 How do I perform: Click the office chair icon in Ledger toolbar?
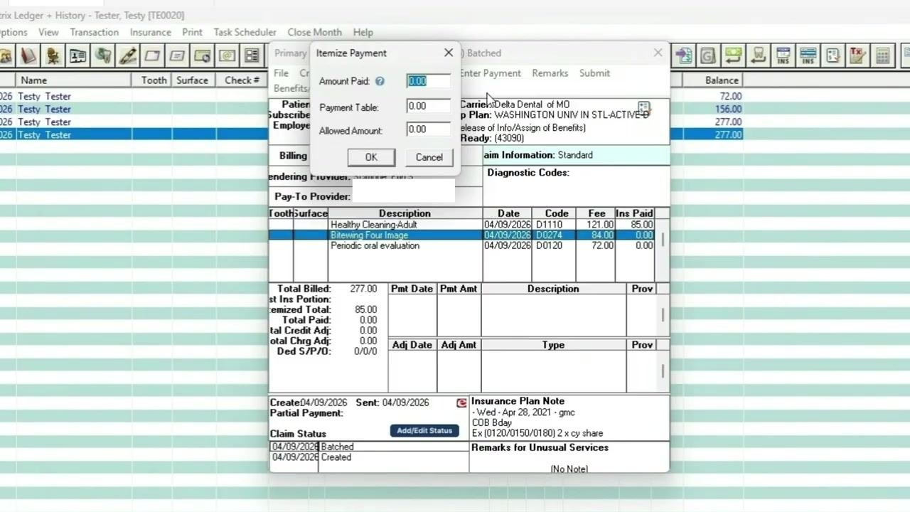pos(53,55)
